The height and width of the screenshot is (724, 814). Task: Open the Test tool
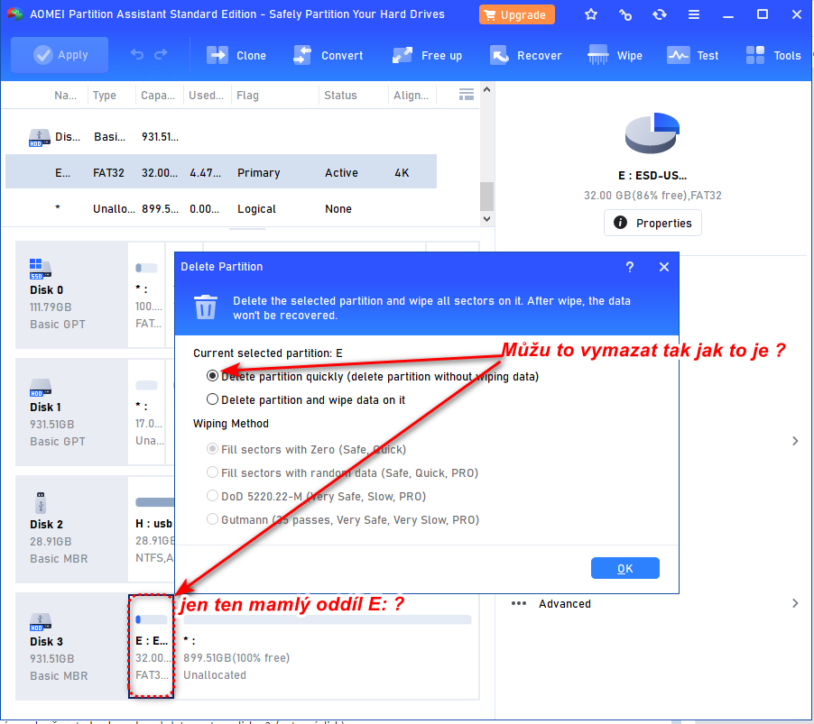(692, 55)
